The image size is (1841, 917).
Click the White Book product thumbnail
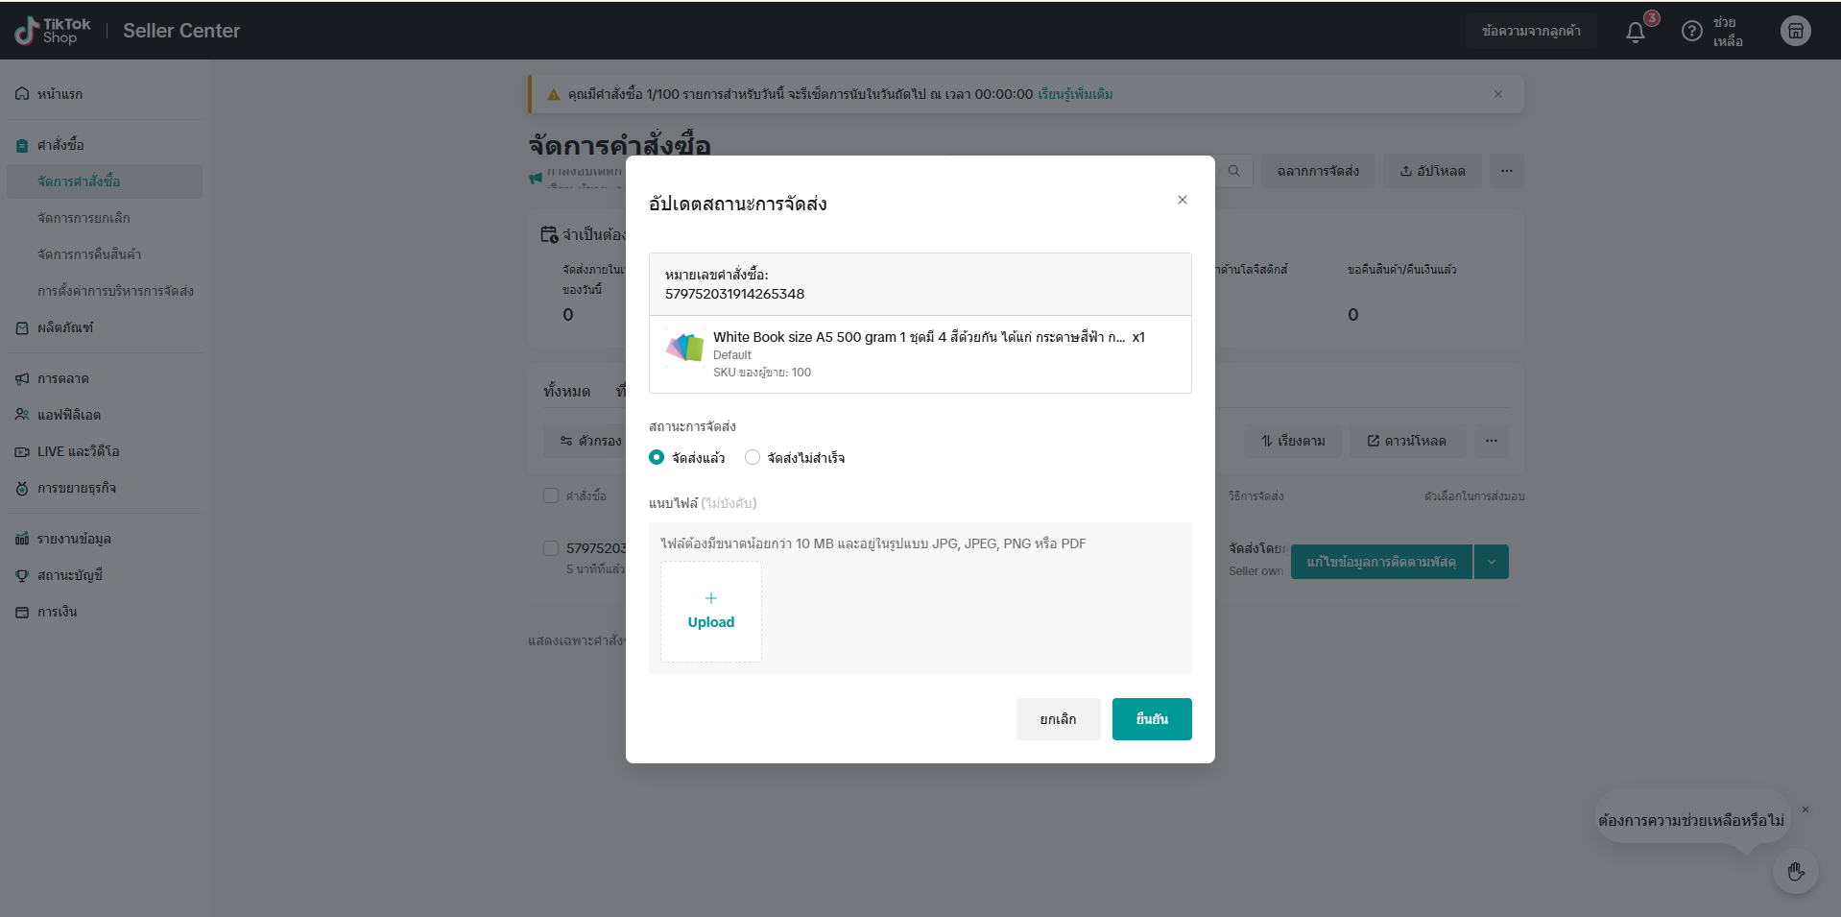[684, 347]
